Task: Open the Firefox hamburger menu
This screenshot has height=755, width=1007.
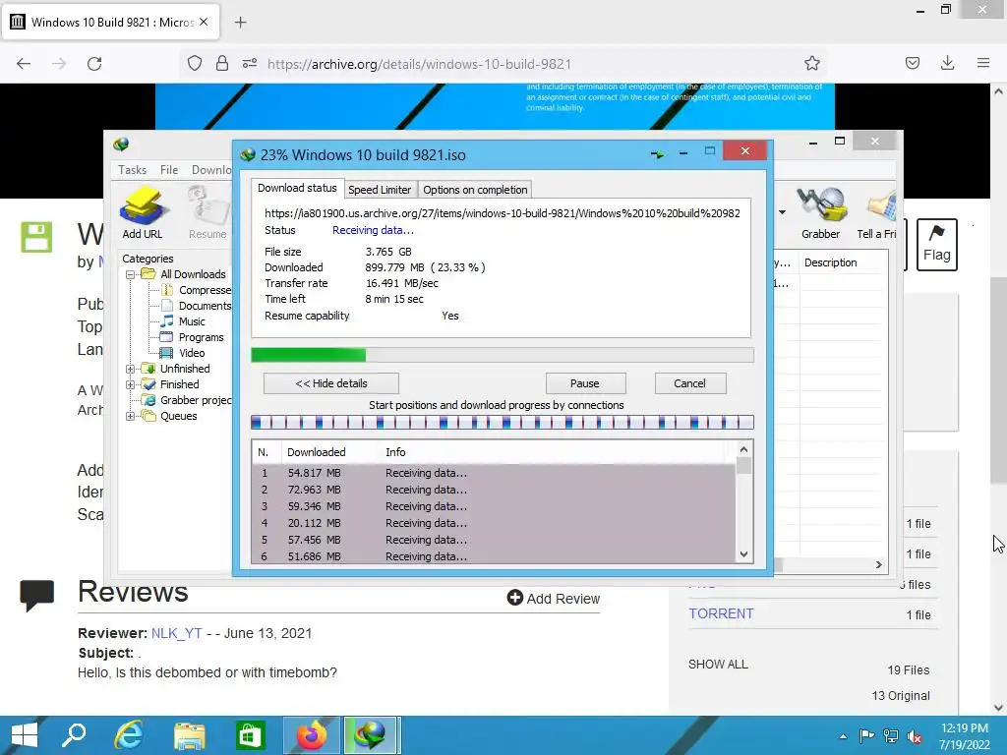Action: pos(983,63)
